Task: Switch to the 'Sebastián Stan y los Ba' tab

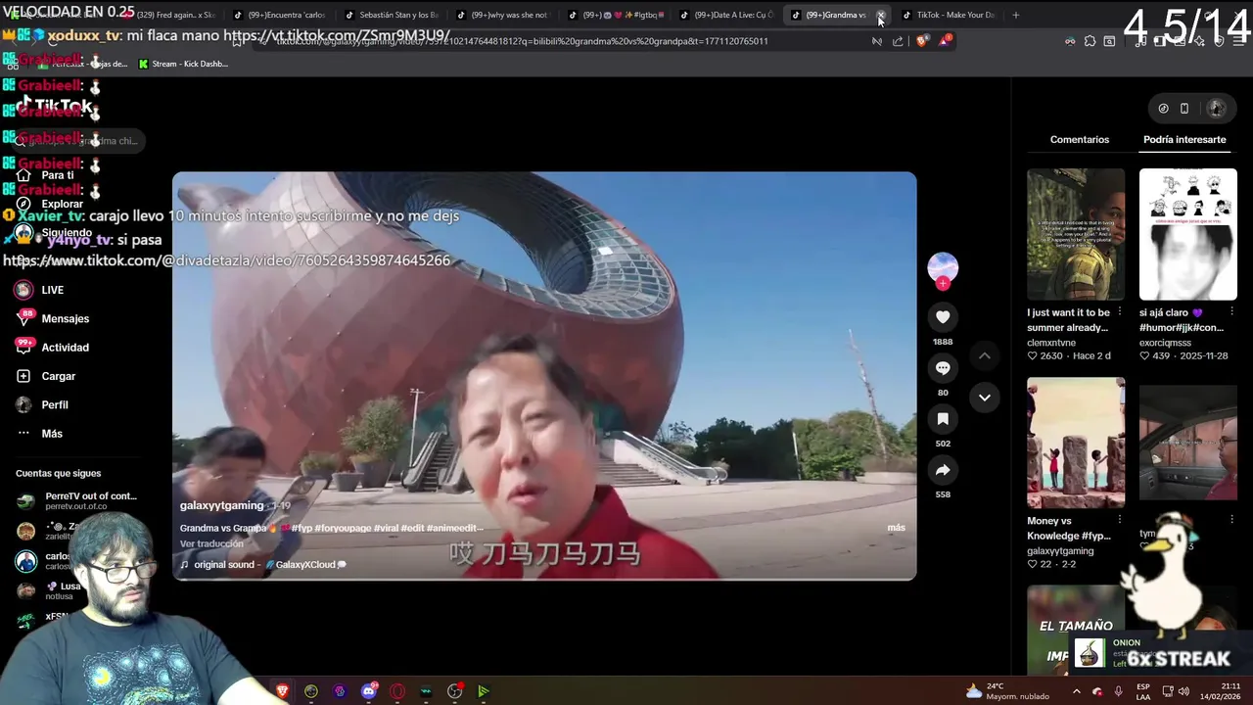Action: [x=393, y=15]
